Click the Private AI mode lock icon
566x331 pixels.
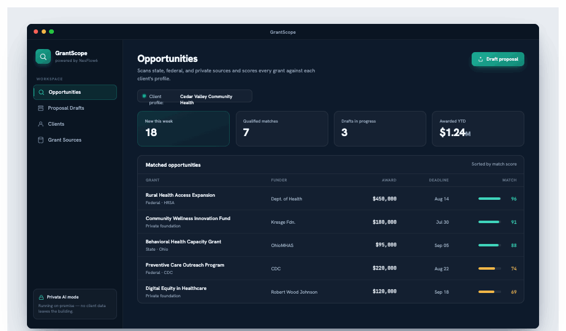point(41,297)
